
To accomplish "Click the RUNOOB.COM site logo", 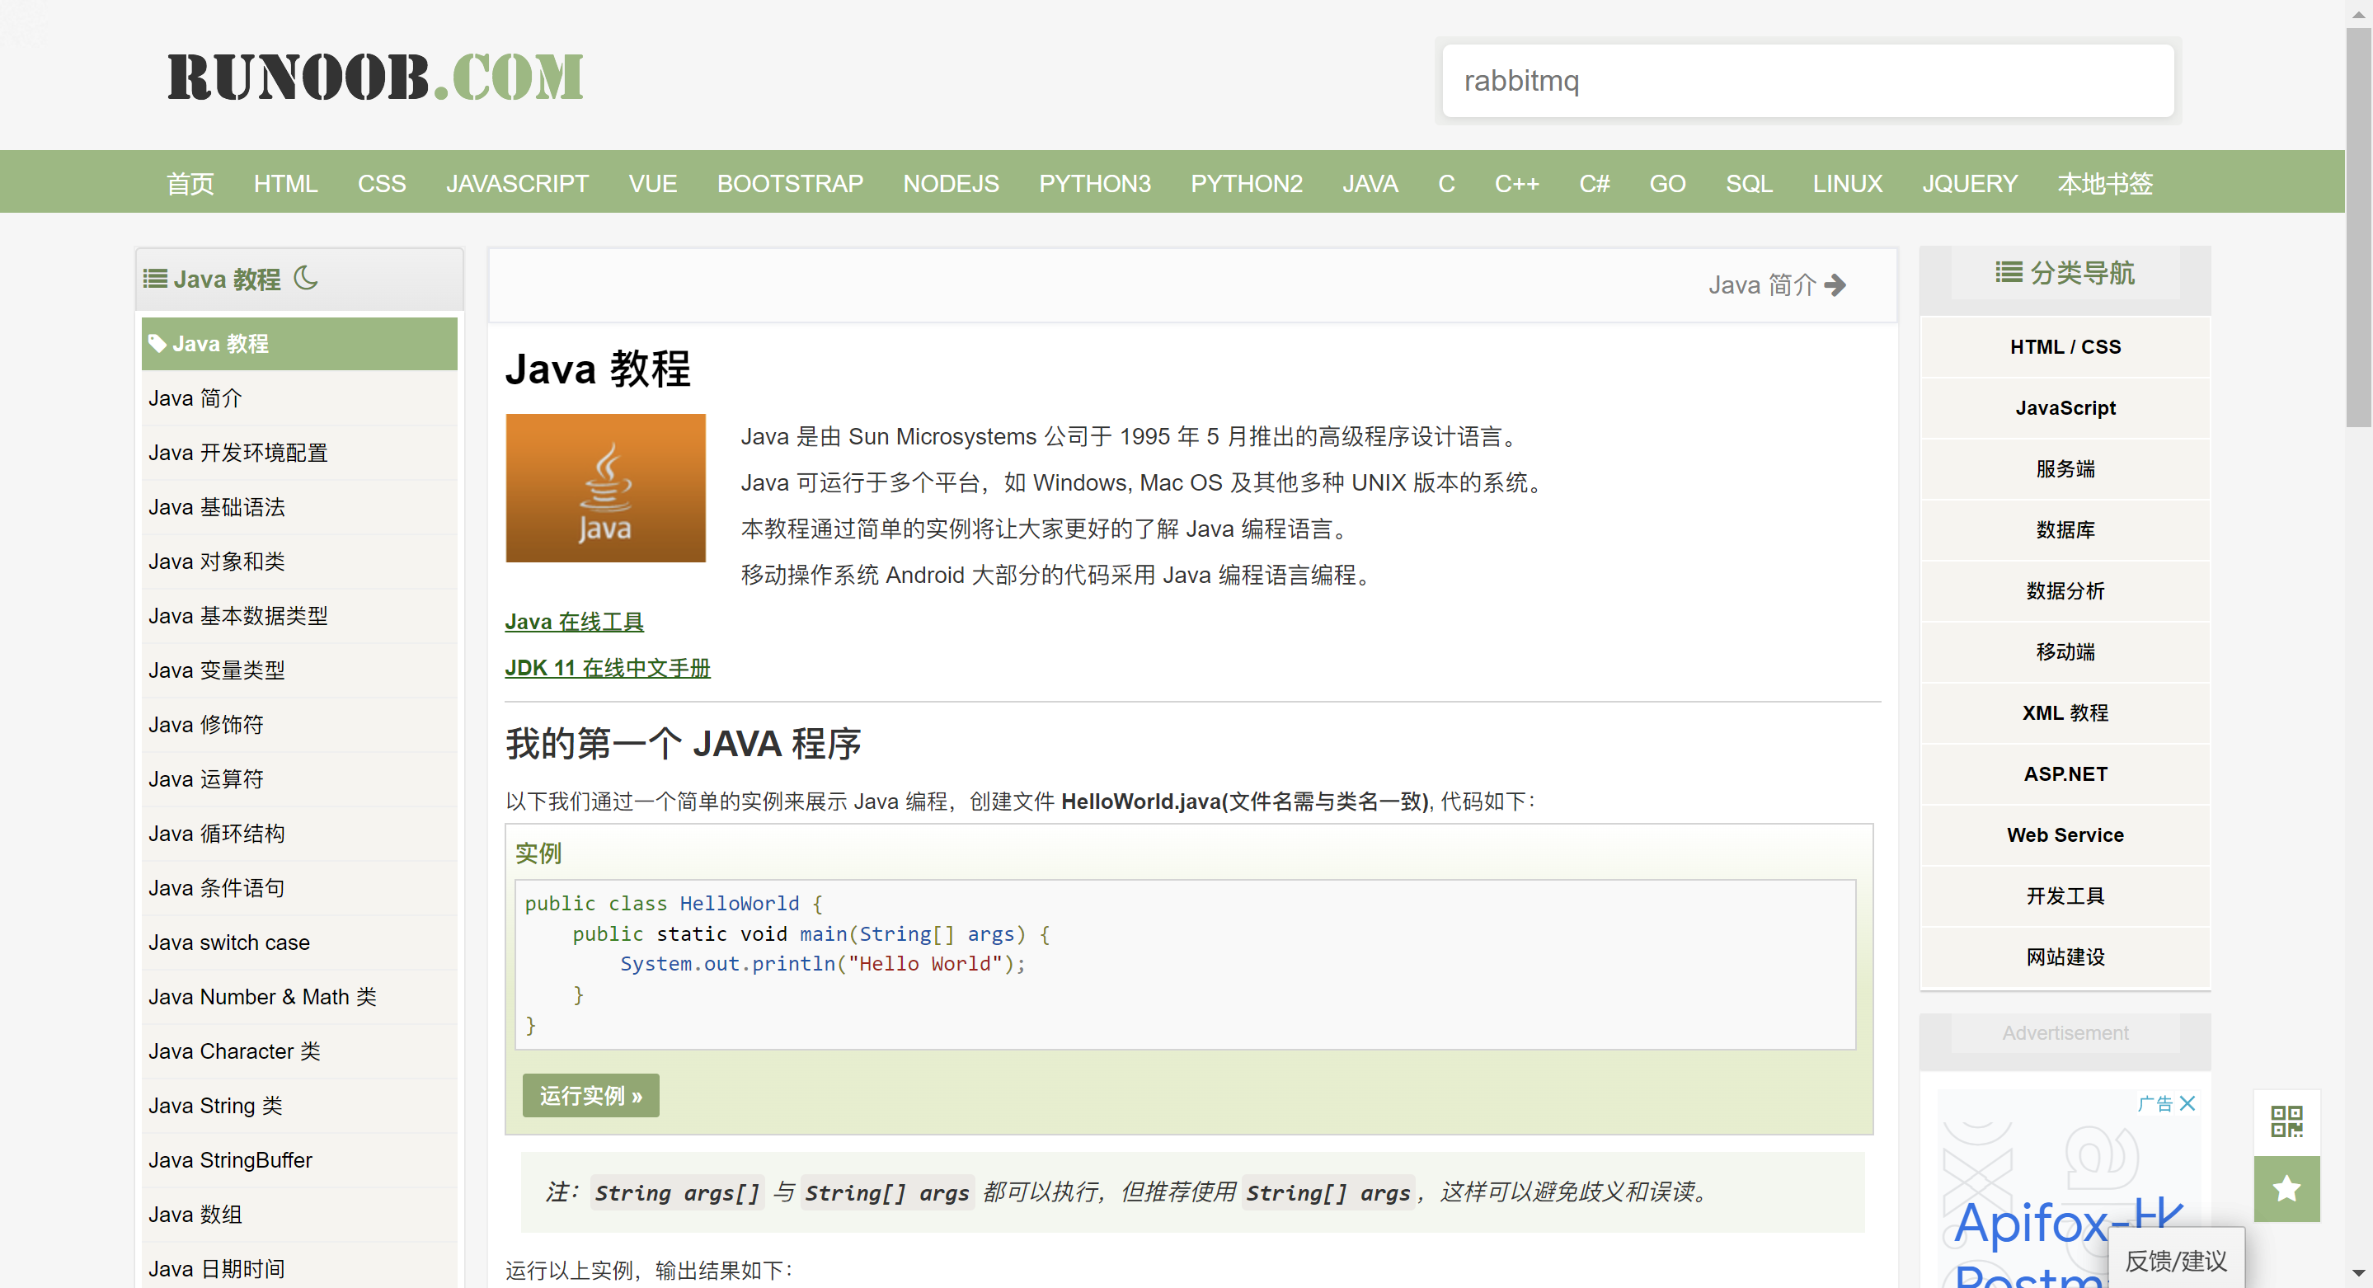I will [375, 77].
